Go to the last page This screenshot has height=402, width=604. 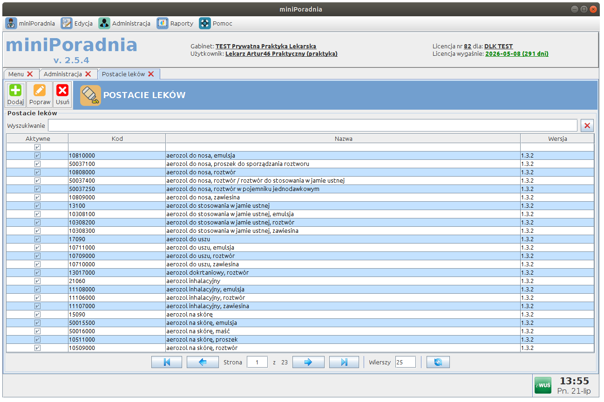(344, 362)
